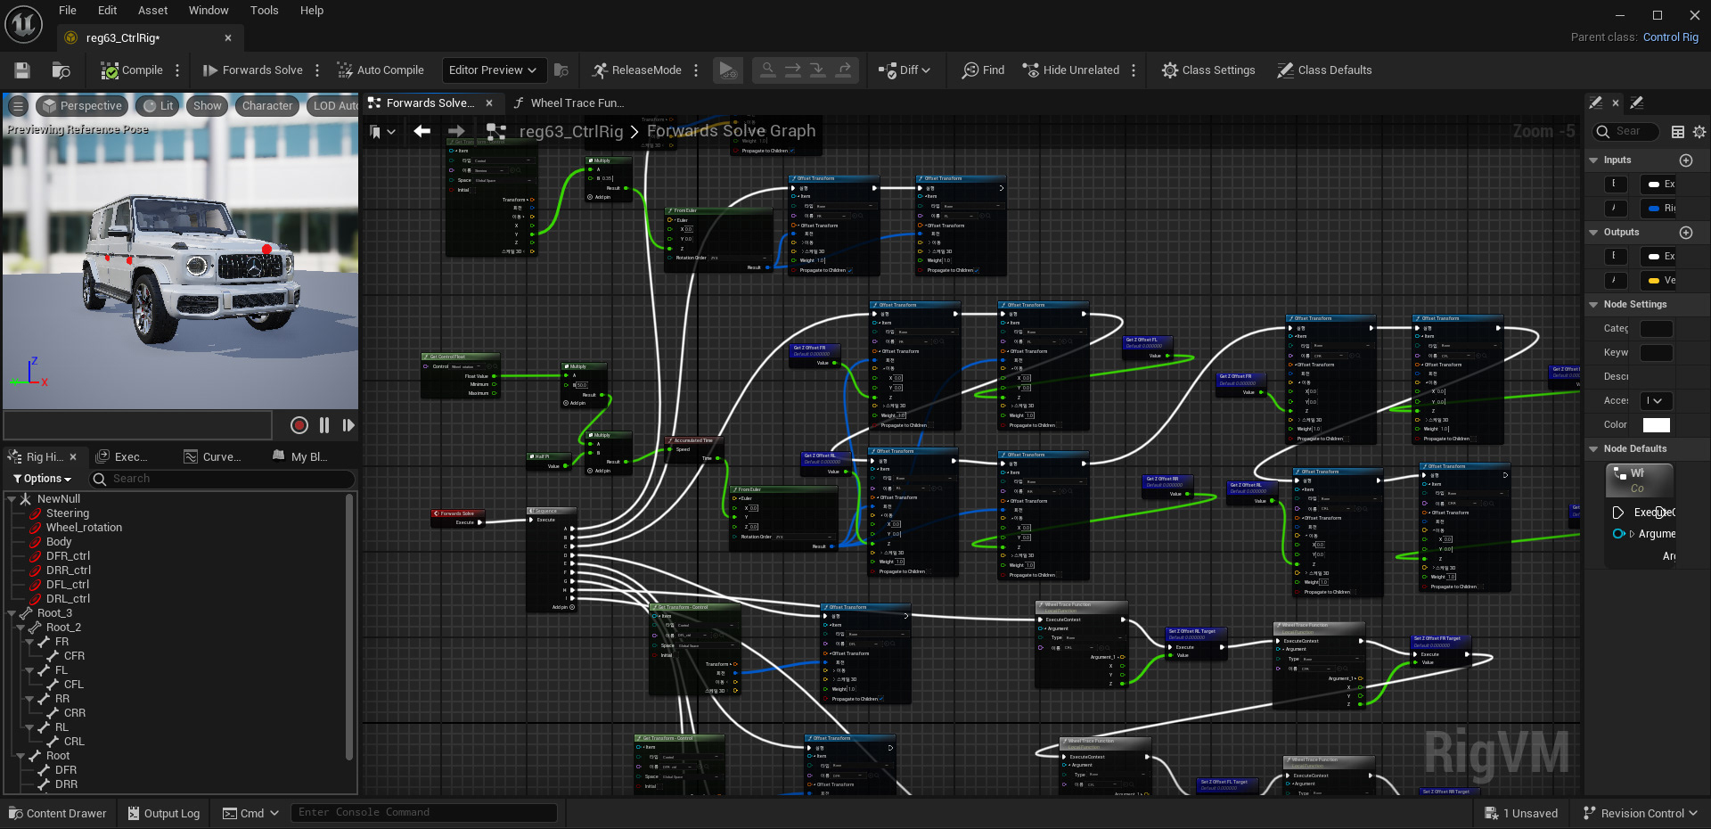This screenshot has height=829, width=1711.
Task: Compile the Control Rig
Action: pyautogui.click(x=132, y=70)
